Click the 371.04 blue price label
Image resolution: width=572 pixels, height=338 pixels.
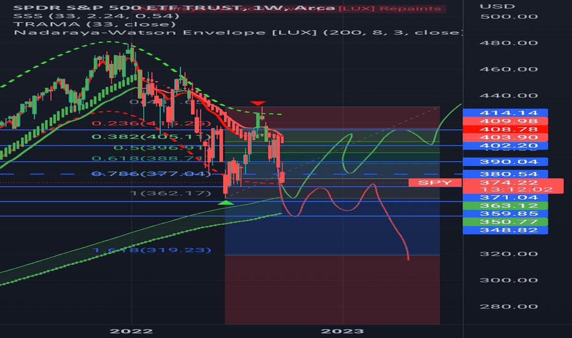click(x=505, y=198)
